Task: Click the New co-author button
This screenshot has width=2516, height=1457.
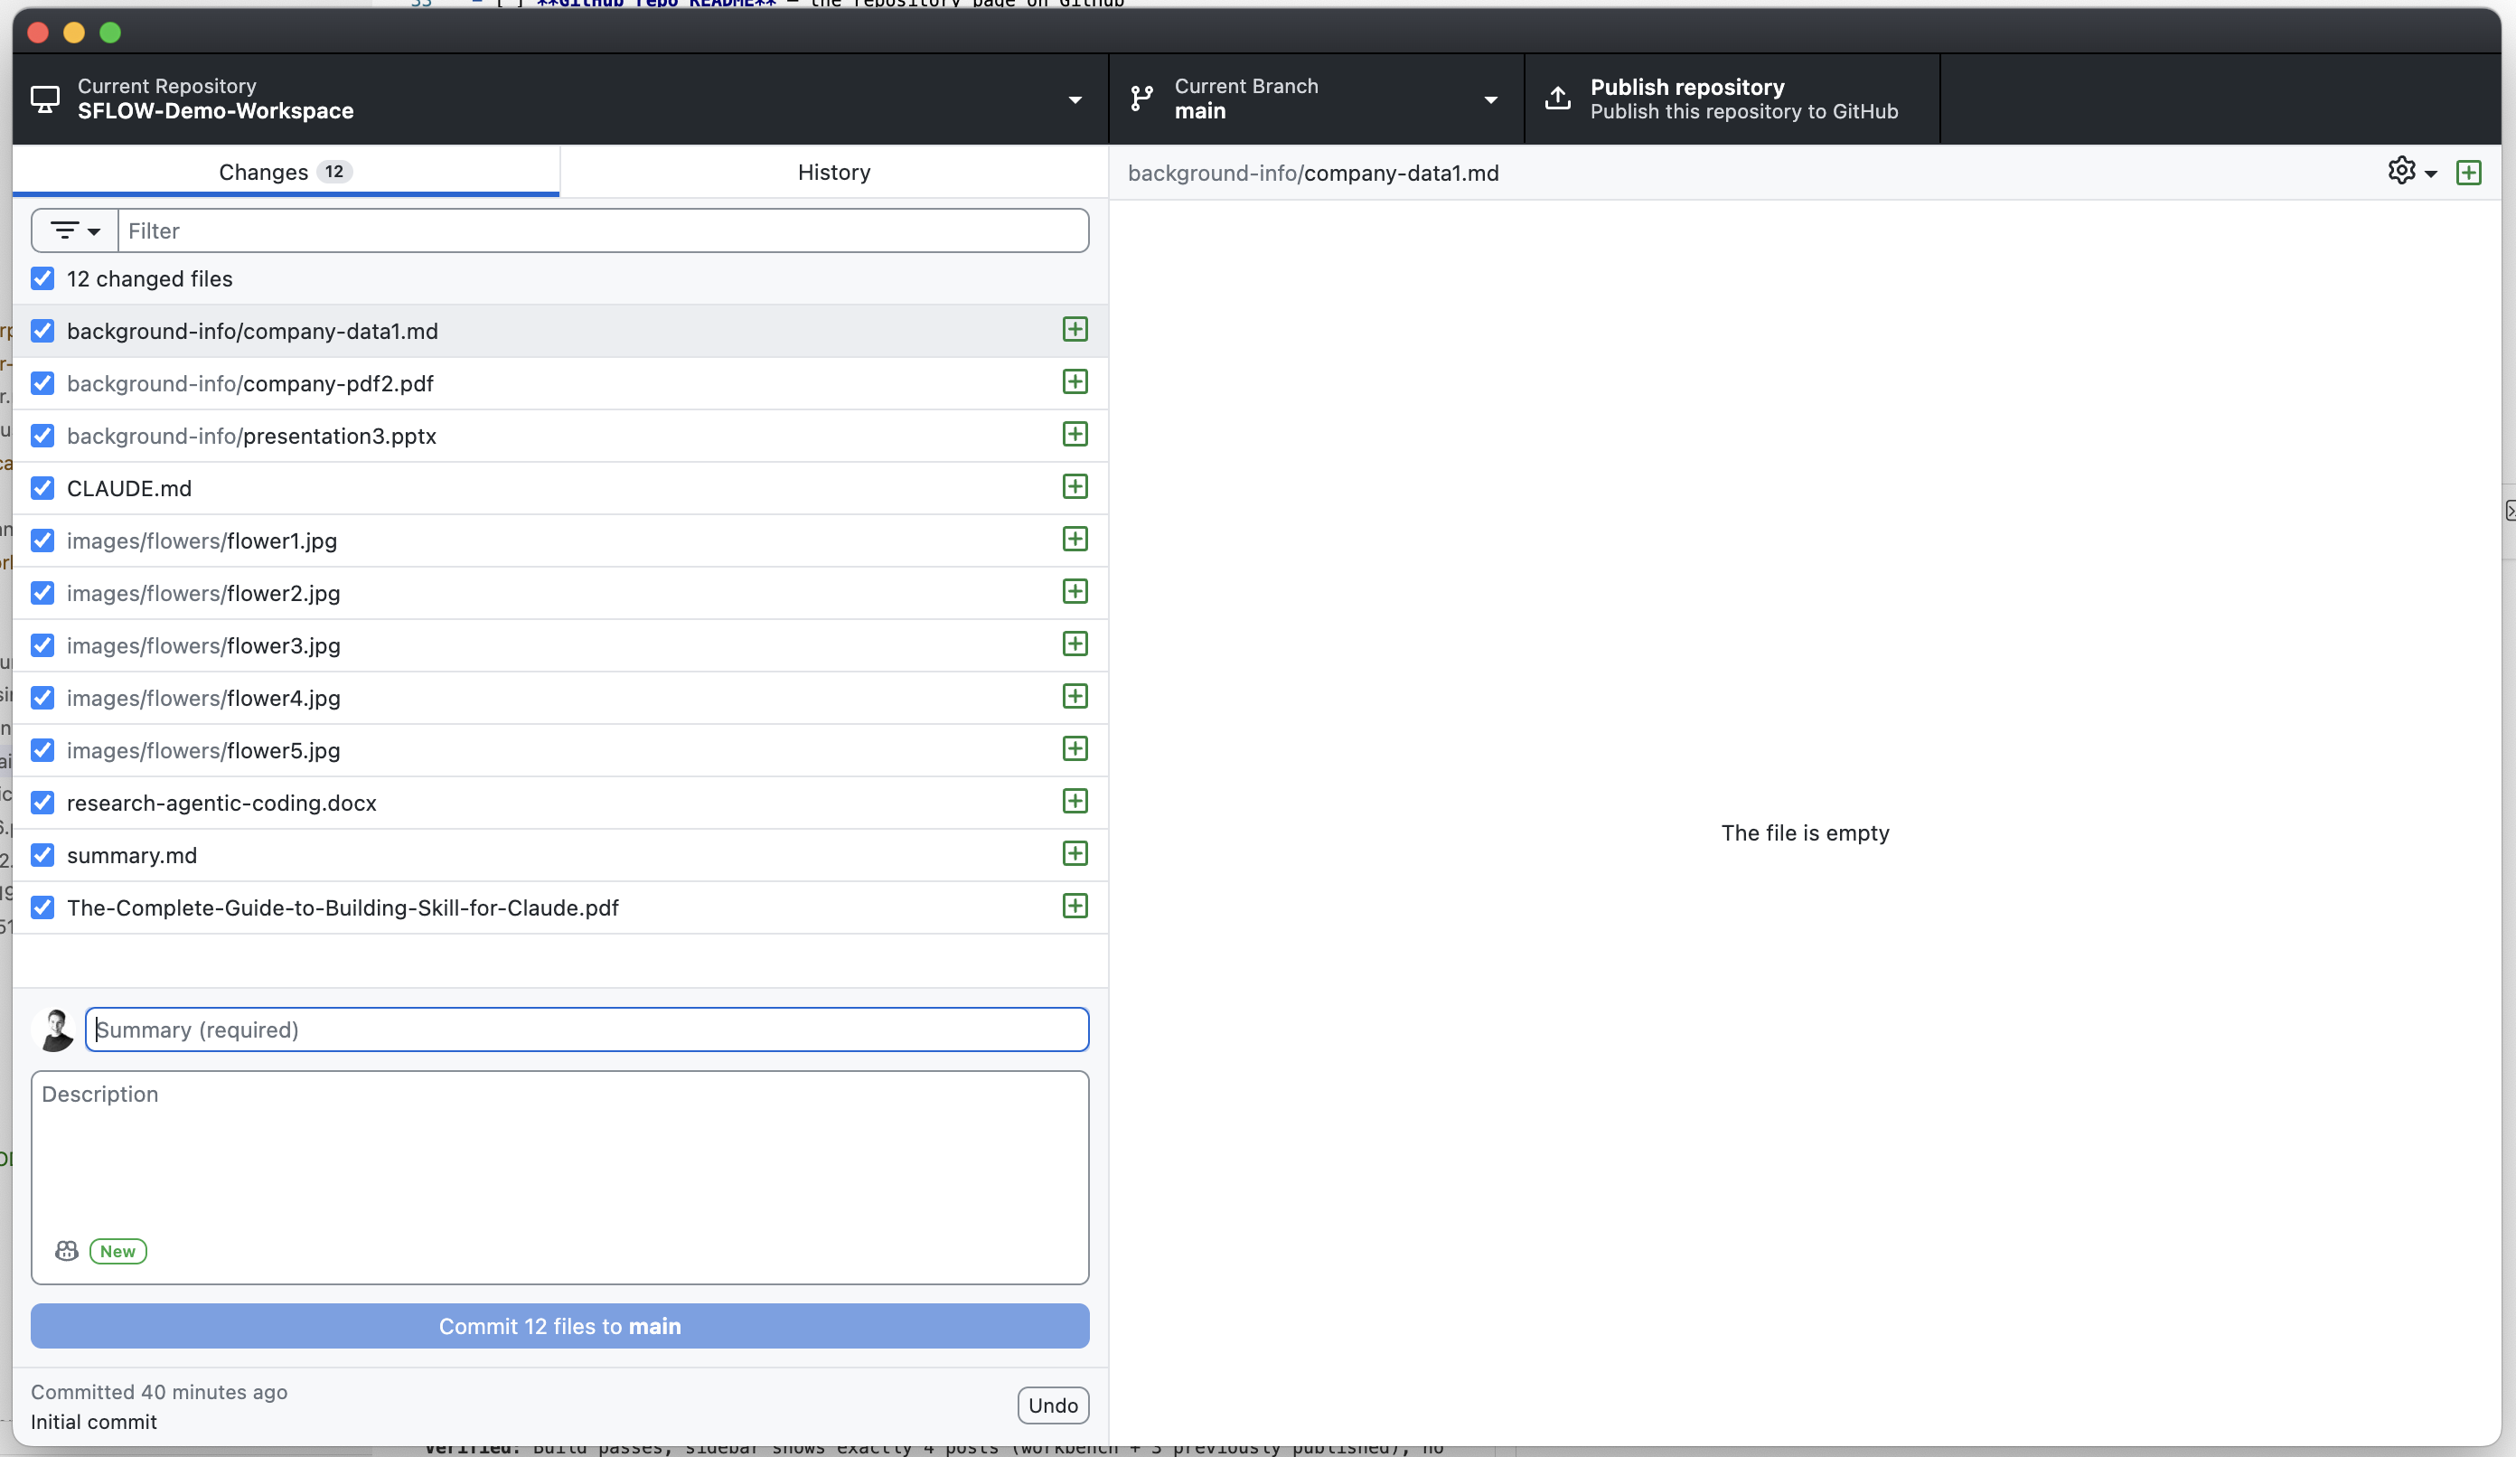Action: [117, 1251]
